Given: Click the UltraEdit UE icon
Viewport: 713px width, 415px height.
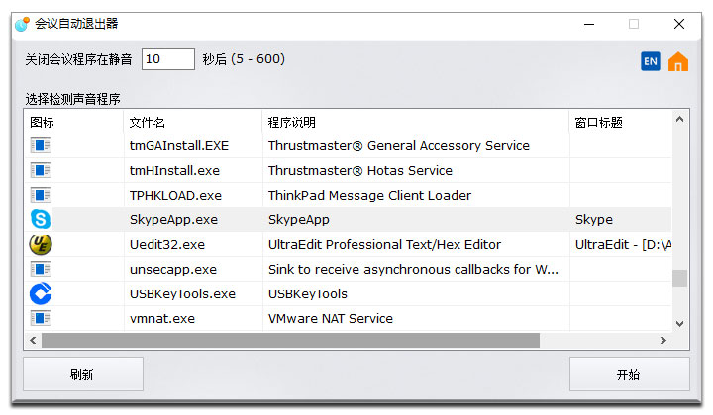Looking at the screenshot, I should point(41,244).
